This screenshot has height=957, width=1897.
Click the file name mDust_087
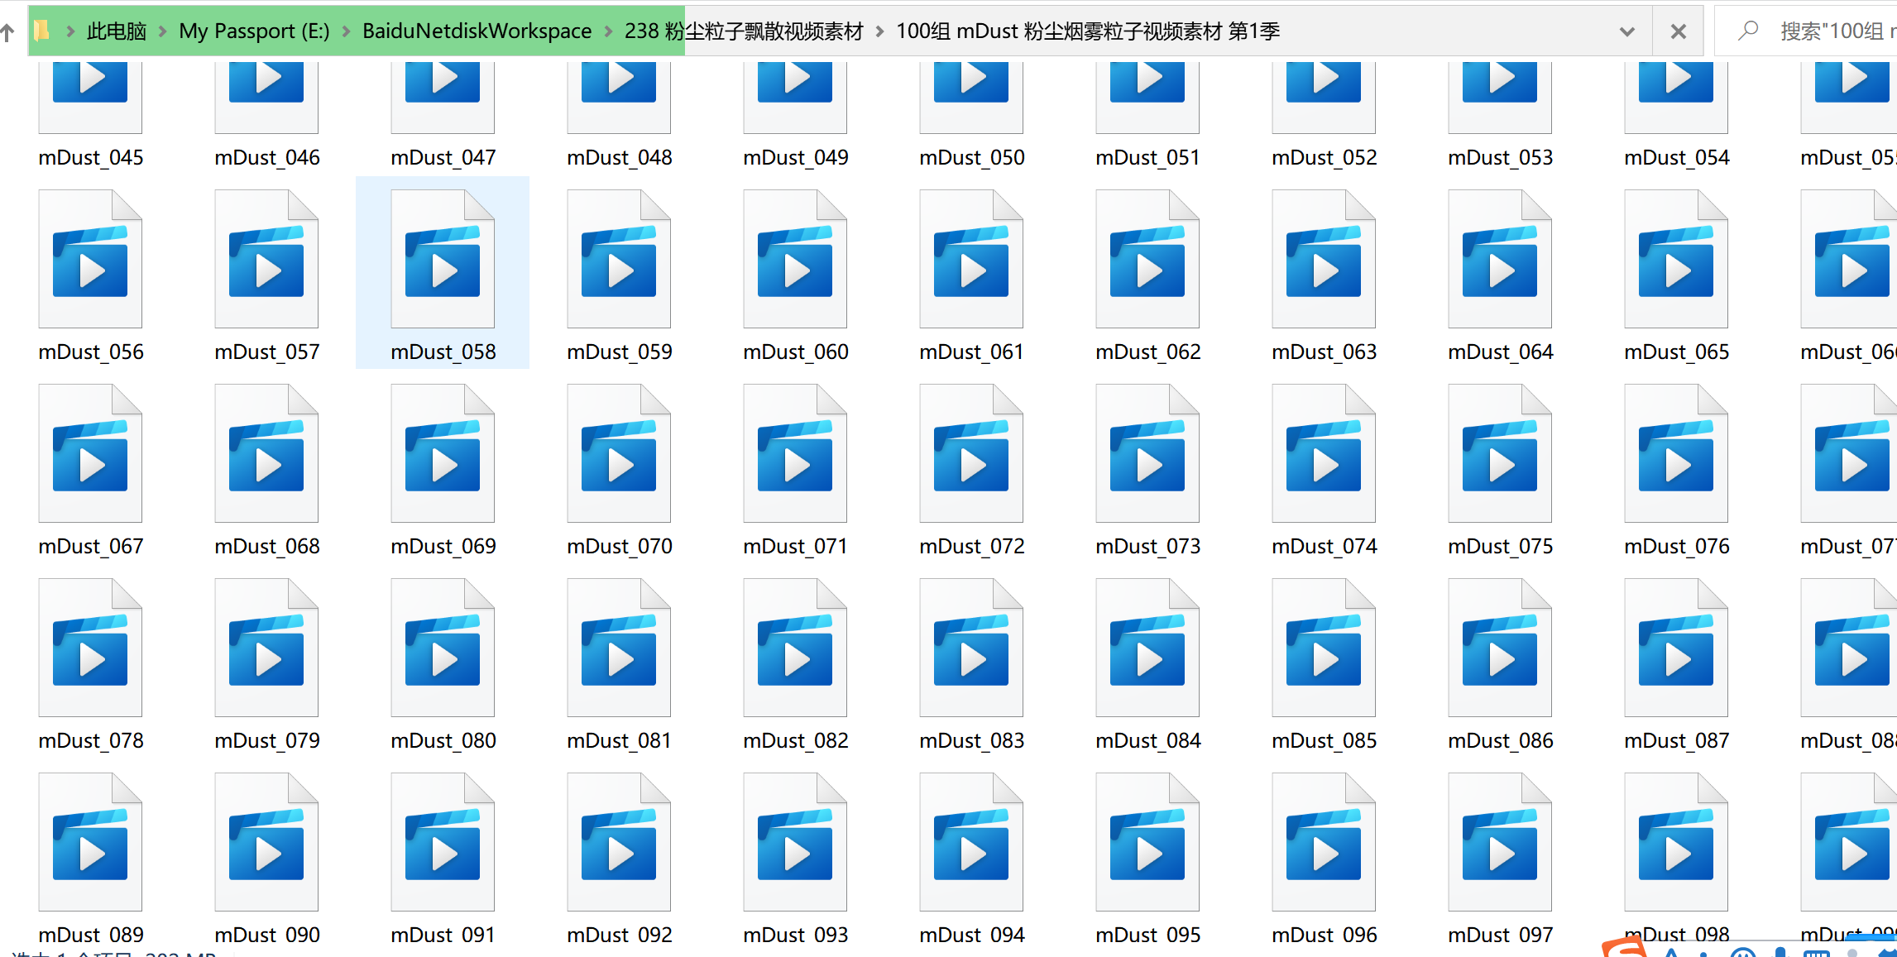[1677, 740]
